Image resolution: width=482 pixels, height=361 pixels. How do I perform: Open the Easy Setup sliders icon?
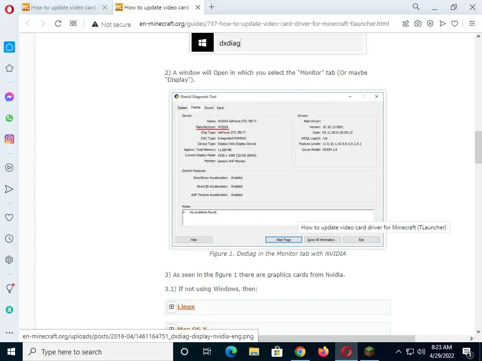[472, 24]
